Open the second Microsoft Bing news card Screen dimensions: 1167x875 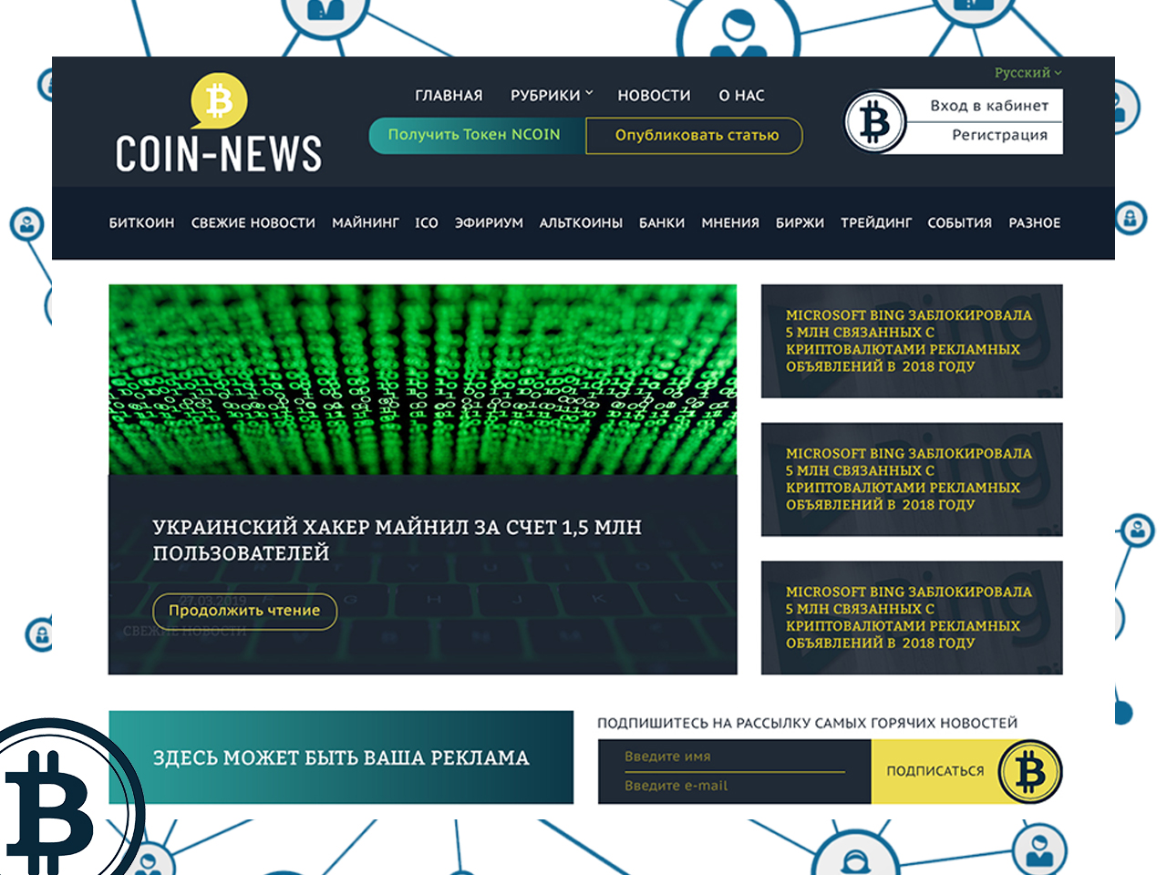912,479
